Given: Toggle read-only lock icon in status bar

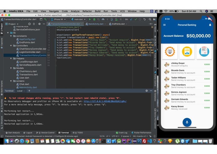Looking at the screenshot, I should 150,136.
